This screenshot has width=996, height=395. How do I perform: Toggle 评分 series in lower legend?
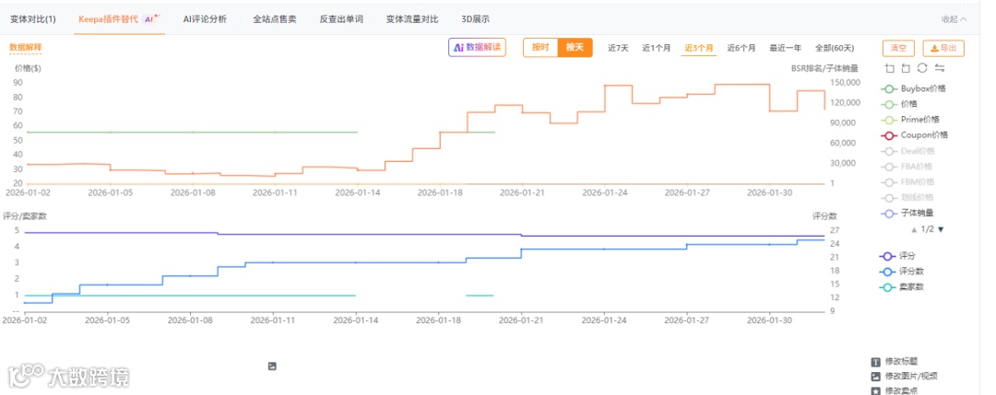coord(897,256)
